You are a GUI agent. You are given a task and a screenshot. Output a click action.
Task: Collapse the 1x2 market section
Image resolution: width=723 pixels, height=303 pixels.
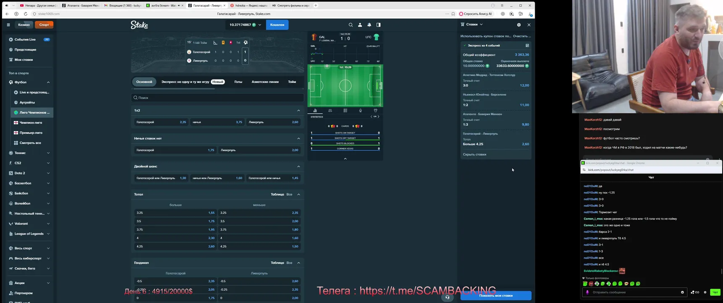(298, 110)
